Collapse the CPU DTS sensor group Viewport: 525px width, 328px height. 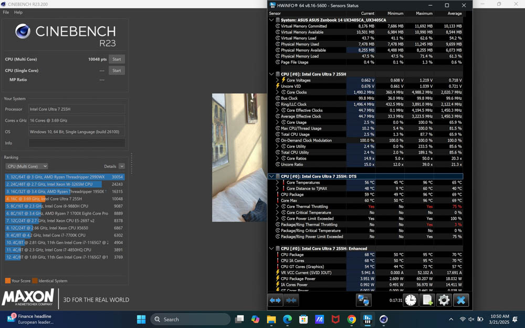coord(271,176)
